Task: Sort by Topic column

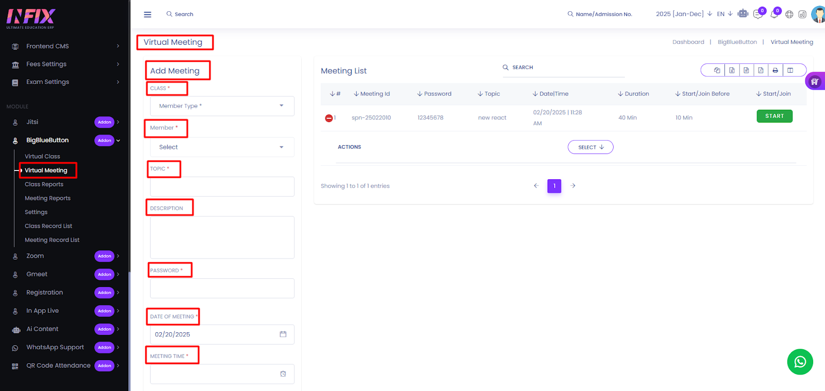Action: (x=489, y=94)
